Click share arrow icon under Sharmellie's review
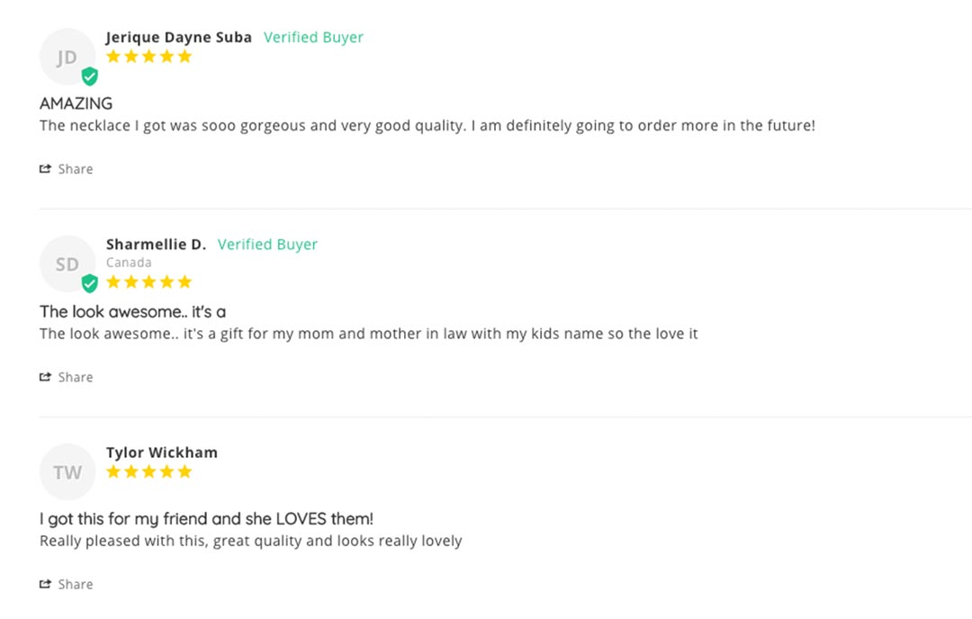 [x=45, y=377]
